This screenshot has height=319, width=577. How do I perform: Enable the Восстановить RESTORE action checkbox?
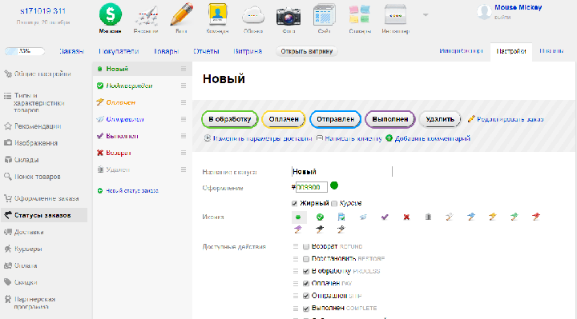point(306,259)
